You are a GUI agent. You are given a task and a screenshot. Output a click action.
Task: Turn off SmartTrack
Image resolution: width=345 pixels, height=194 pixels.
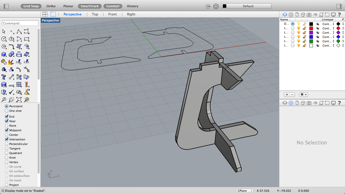point(90,6)
